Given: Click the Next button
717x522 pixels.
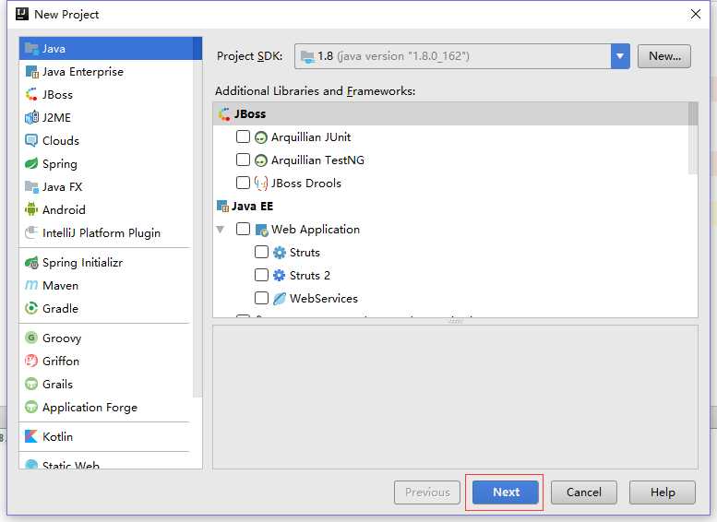Looking at the screenshot, I should pyautogui.click(x=506, y=492).
